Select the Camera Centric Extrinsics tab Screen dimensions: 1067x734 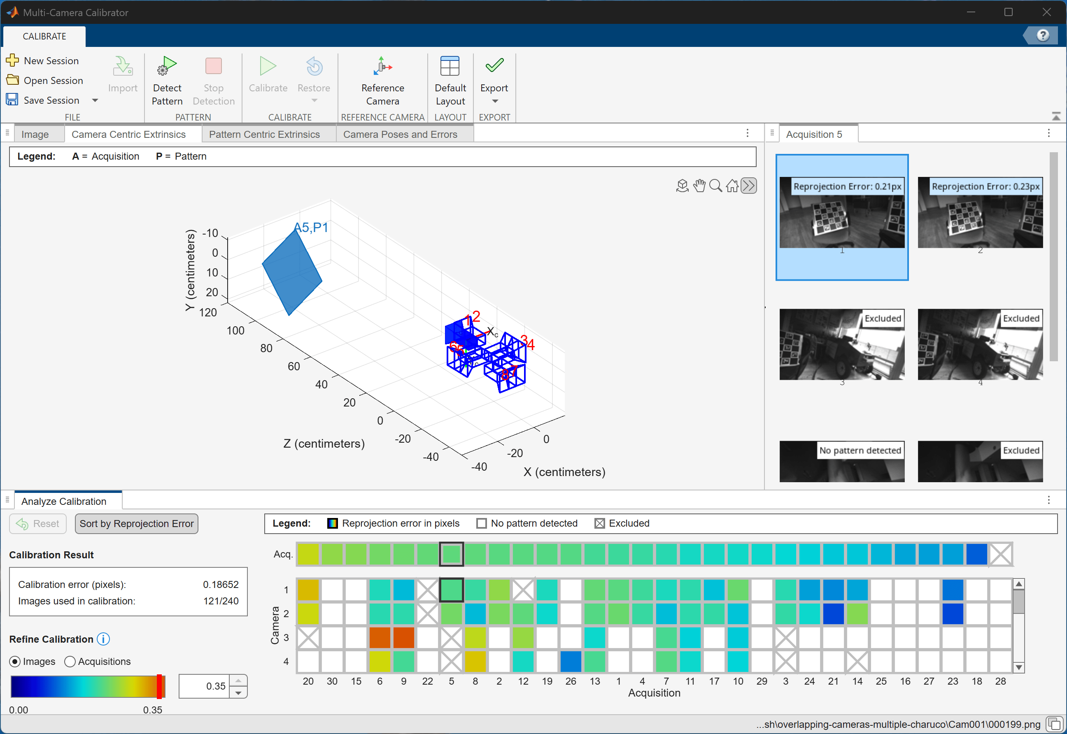[128, 134]
